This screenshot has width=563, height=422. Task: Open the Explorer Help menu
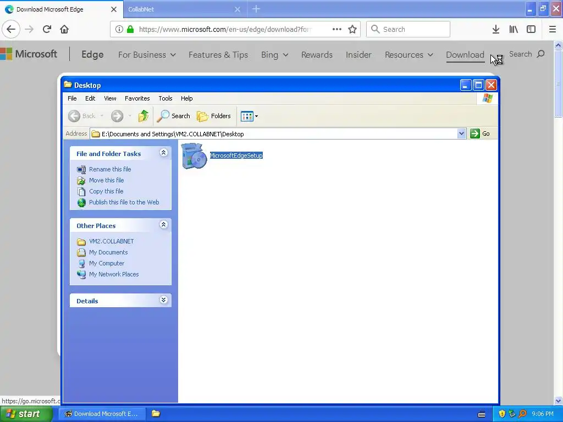coord(187,98)
